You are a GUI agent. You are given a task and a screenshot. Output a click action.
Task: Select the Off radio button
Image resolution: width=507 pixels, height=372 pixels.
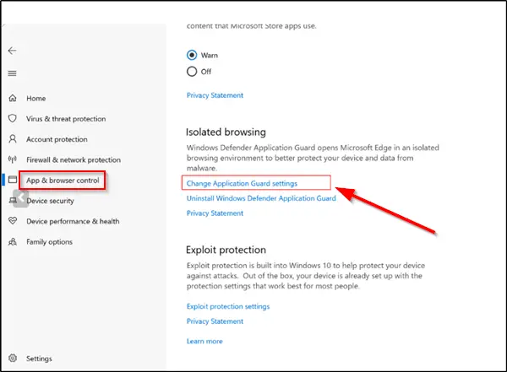[x=192, y=72]
